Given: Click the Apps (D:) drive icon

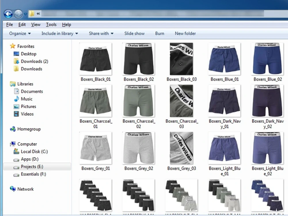Looking at the screenshot, I should pyautogui.click(x=16, y=160).
